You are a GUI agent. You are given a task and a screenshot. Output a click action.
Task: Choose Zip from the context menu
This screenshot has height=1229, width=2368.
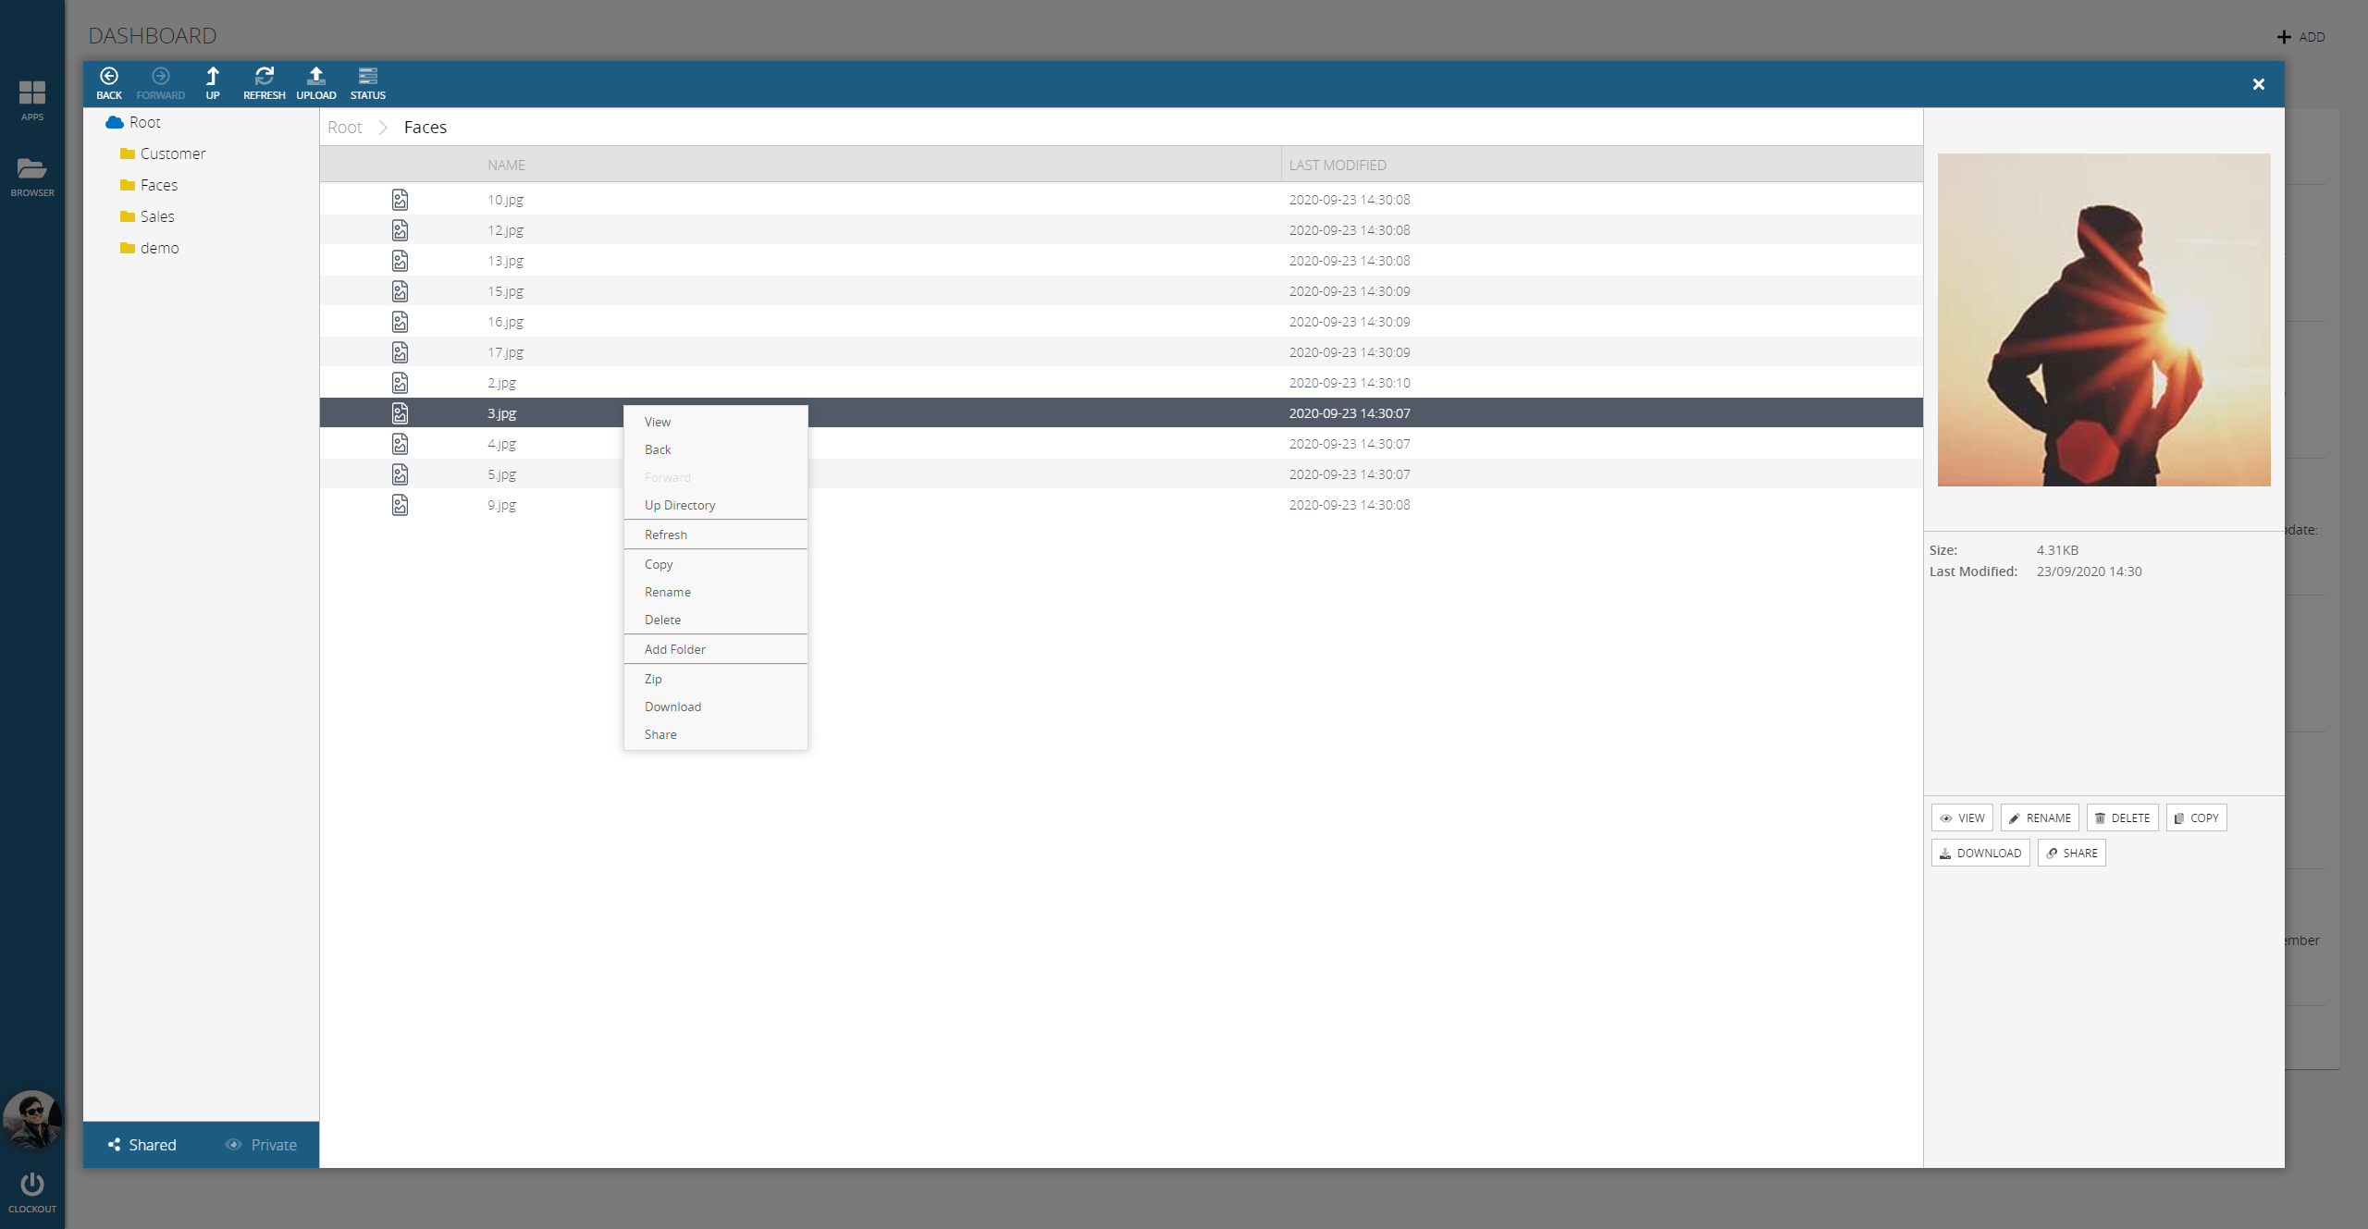(x=653, y=679)
